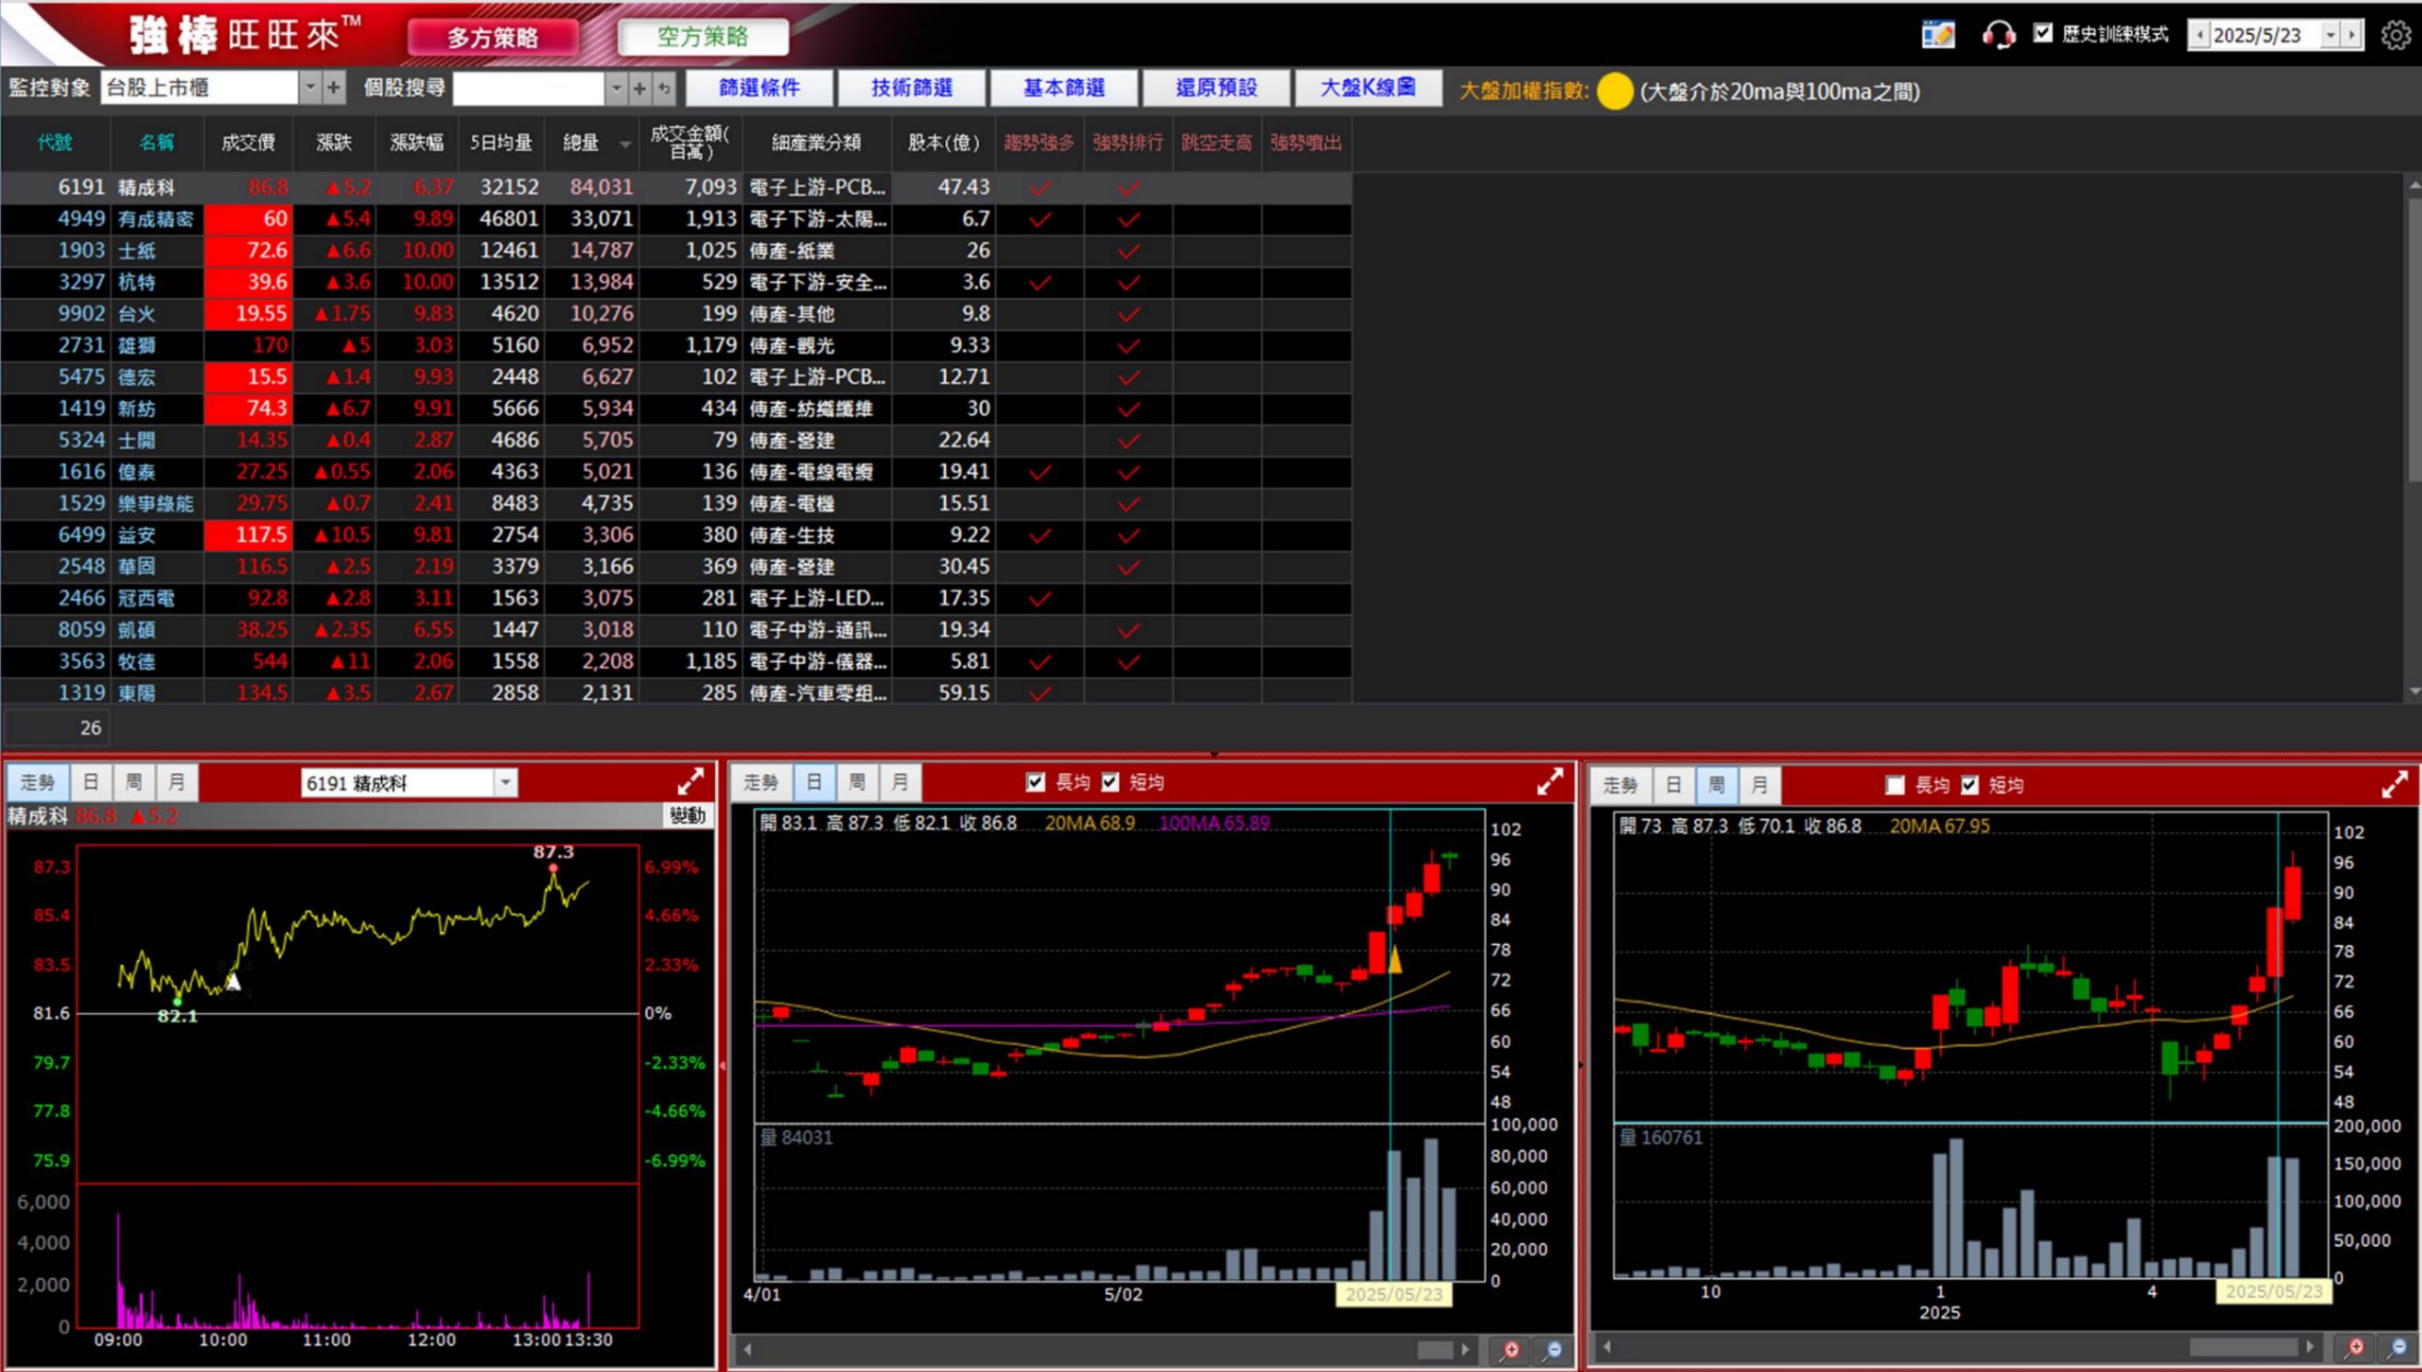Click the undo arrow next to 個股搜尋
The height and width of the screenshot is (1372, 2422).
(x=664, y=88)
